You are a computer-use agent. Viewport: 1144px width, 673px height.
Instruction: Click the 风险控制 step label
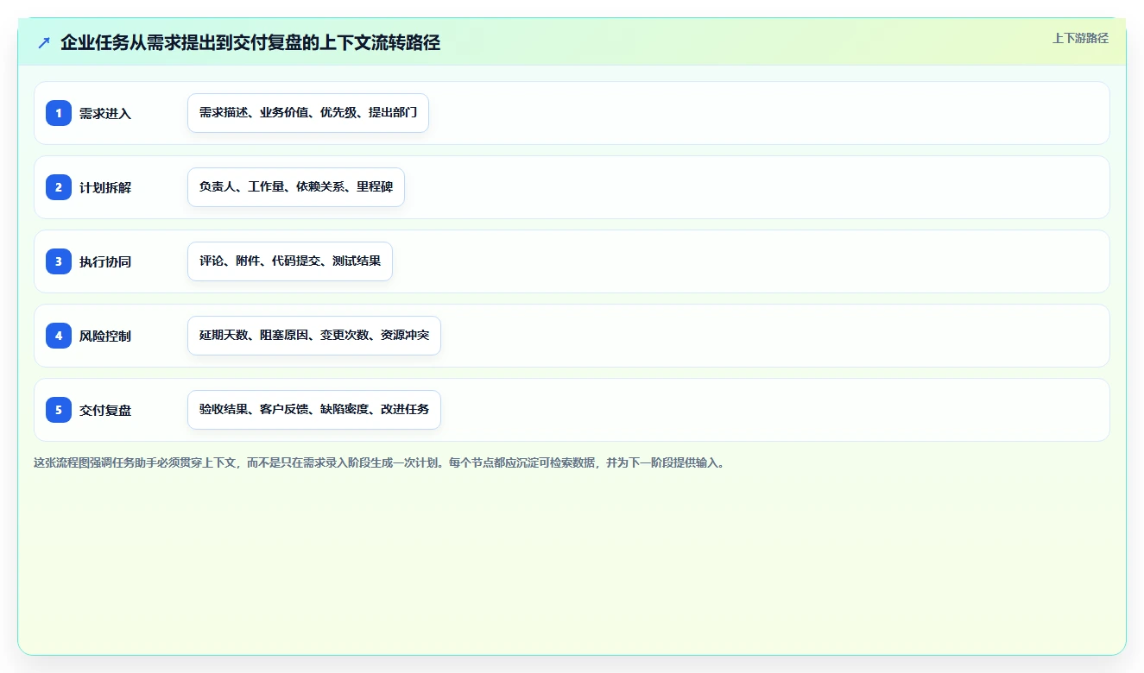point(105,336)
